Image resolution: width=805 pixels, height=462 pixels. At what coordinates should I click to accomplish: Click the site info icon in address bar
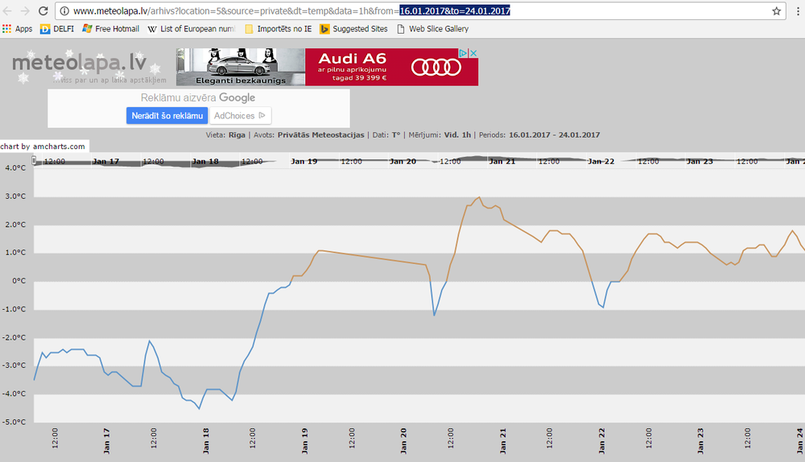[x=64, y=10]
